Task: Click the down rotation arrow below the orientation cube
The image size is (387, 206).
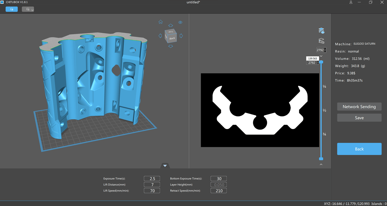Action: [x=171, y=46]
